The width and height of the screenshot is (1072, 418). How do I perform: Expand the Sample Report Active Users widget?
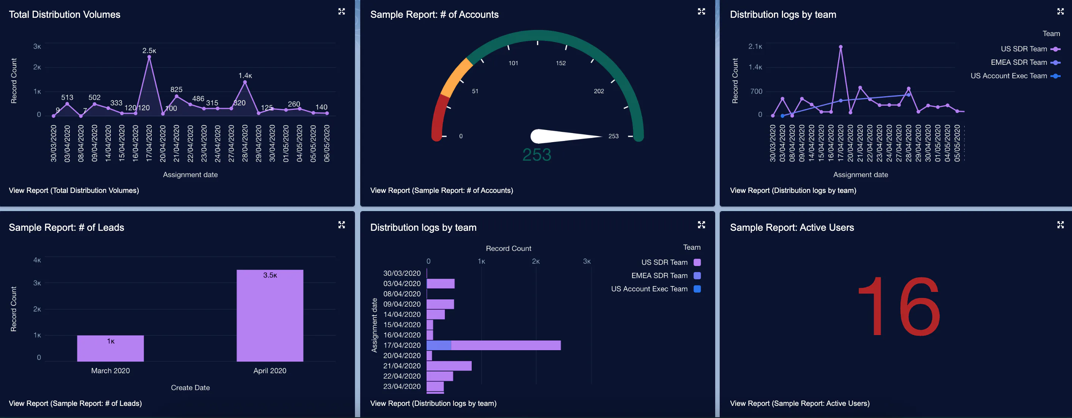[x=1060, y=225]
